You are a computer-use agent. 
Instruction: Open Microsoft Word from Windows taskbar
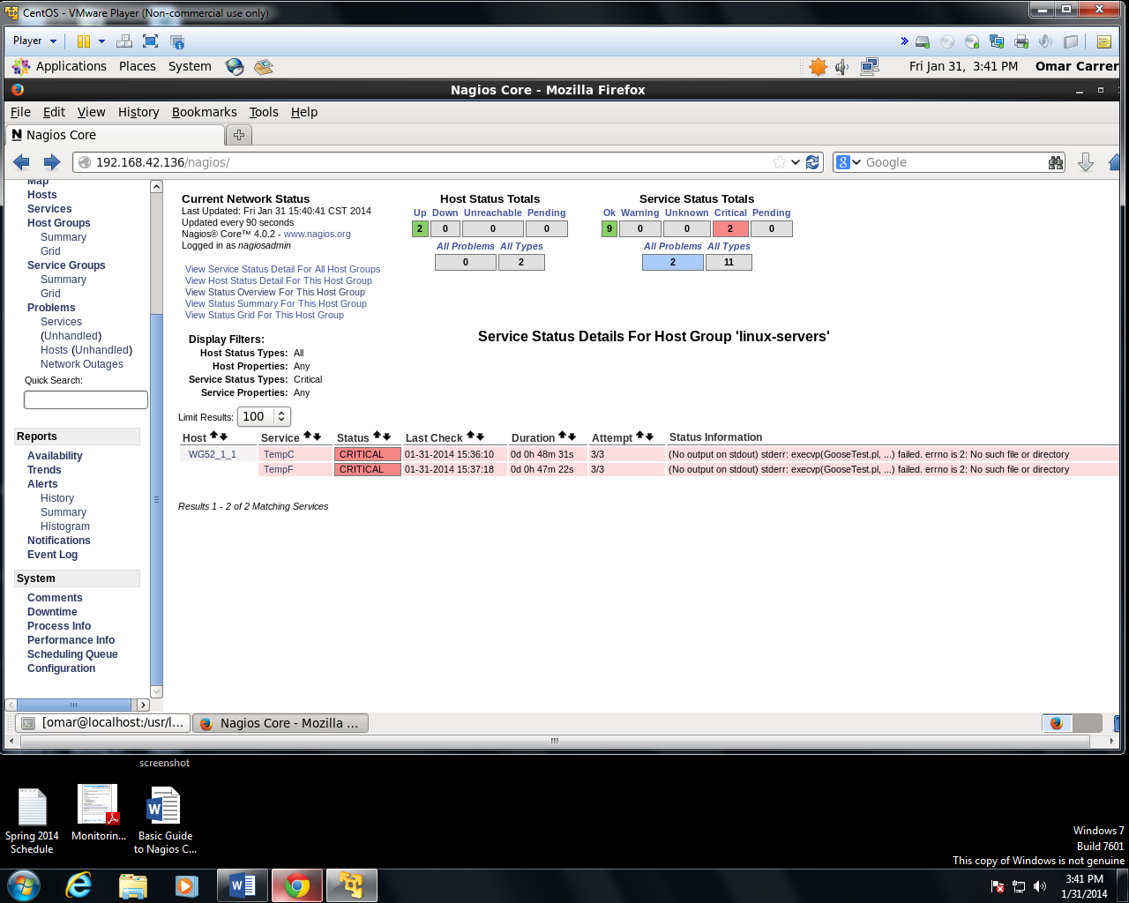(x=242, y=885)
